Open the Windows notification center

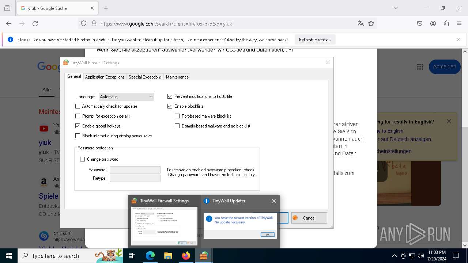pos(456,256)
